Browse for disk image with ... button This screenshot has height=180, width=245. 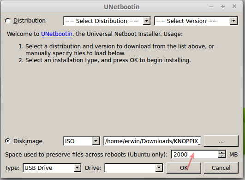pyautogui.click(x=221, y=141)
